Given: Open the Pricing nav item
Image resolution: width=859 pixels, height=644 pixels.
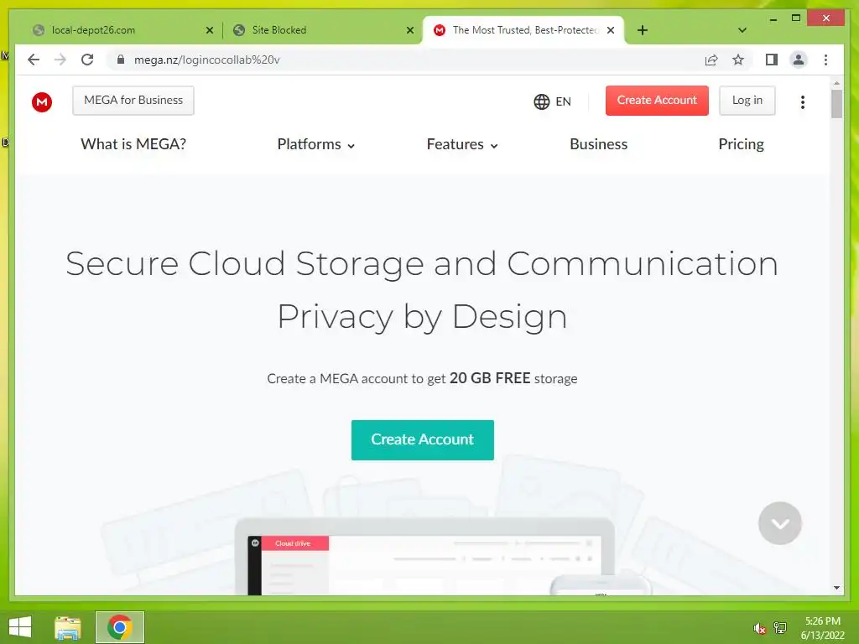Looking at the screenshot, I should coord(741,144).
